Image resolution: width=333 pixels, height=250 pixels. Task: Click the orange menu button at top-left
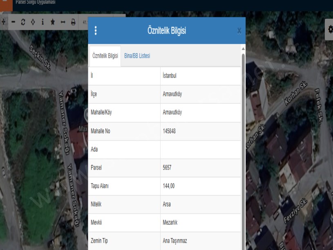click(x=4, y=3)
